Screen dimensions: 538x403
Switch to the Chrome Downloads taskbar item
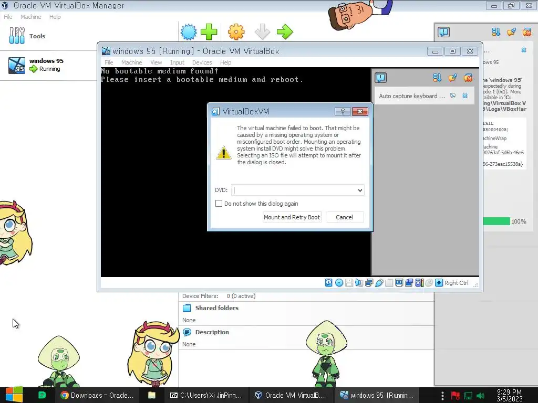(97, 395)
